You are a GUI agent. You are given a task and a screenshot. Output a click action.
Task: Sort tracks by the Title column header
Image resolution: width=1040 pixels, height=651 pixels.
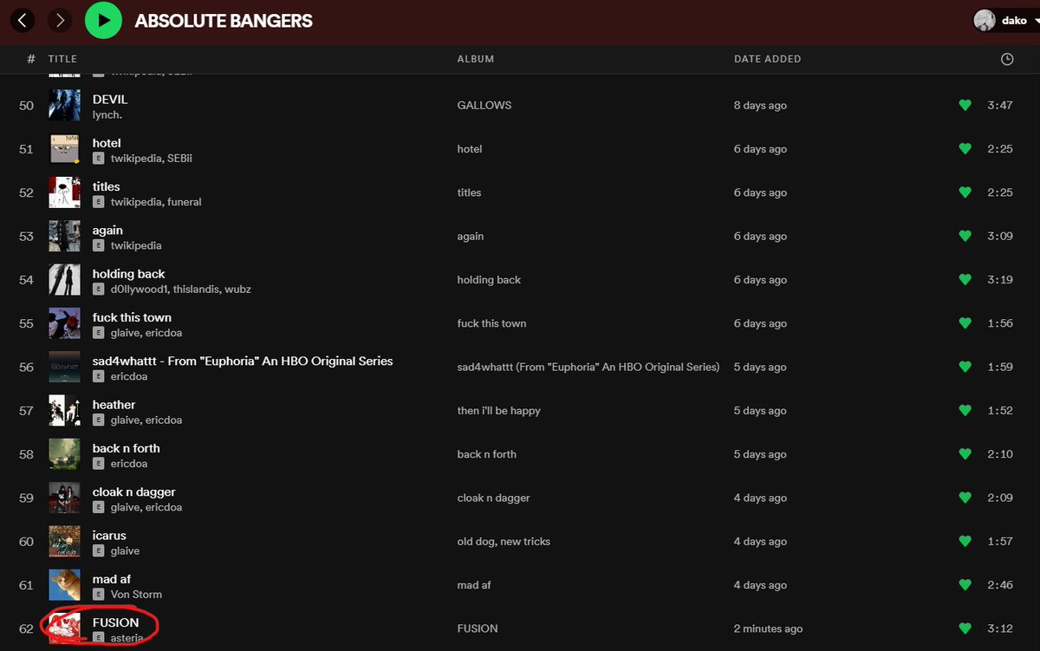click(62, 59)
